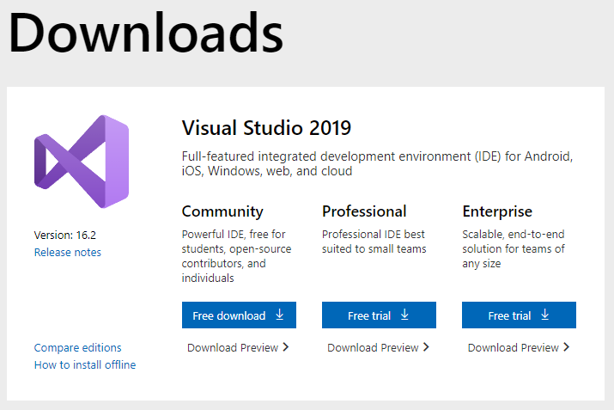Open the Compare editions link
614x410 pixels.
click(77, 347)
